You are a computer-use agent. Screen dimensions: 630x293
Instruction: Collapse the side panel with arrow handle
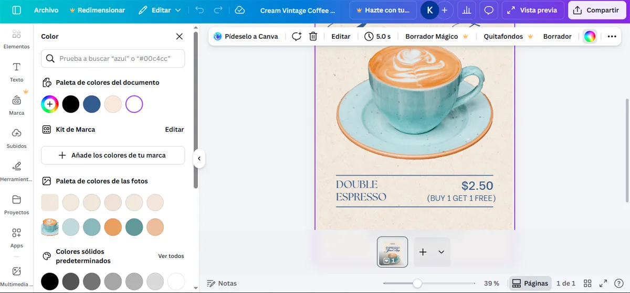(x=199, y=159)
